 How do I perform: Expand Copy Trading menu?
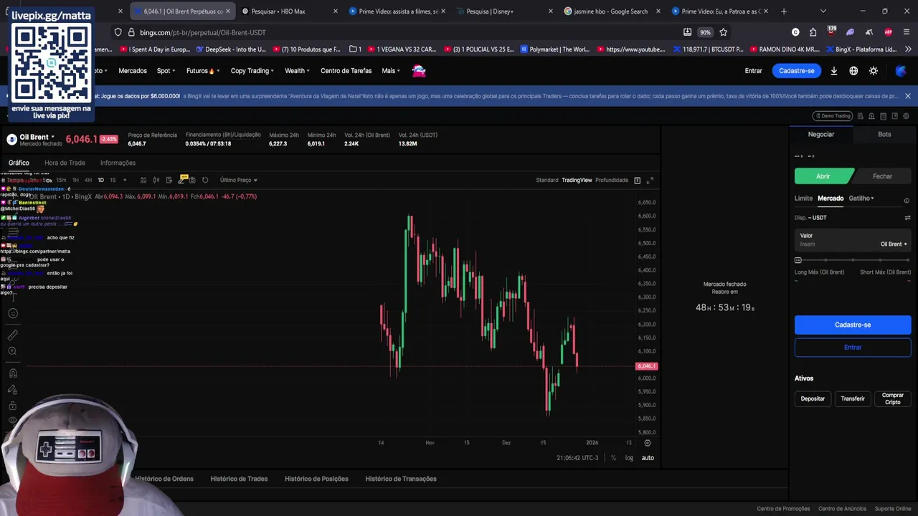(x=252, y=71)
